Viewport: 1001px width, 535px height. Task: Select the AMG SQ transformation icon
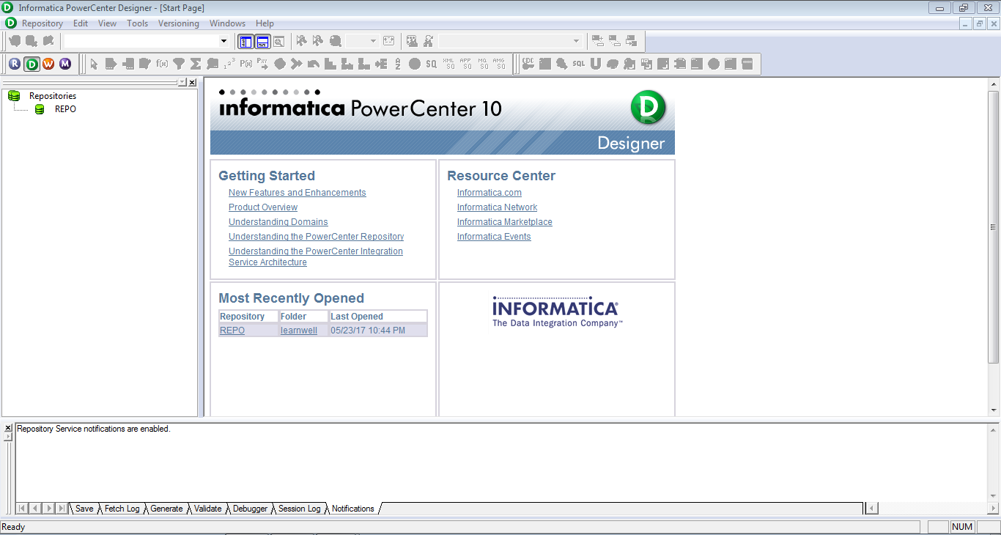[500, 64]
